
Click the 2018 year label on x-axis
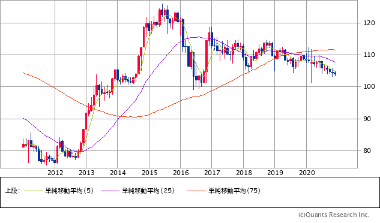[x=244, y=173]
